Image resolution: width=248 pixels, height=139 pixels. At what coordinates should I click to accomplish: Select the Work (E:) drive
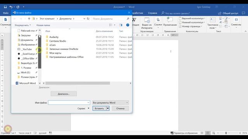click(x=26, y=73)
